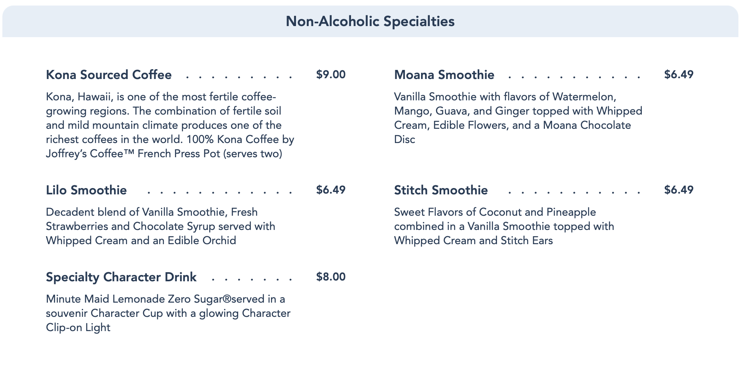Choose the Lilo Smoothie menu item title
The height and width of the screenshot is (369, 740).
coord(86,190)
